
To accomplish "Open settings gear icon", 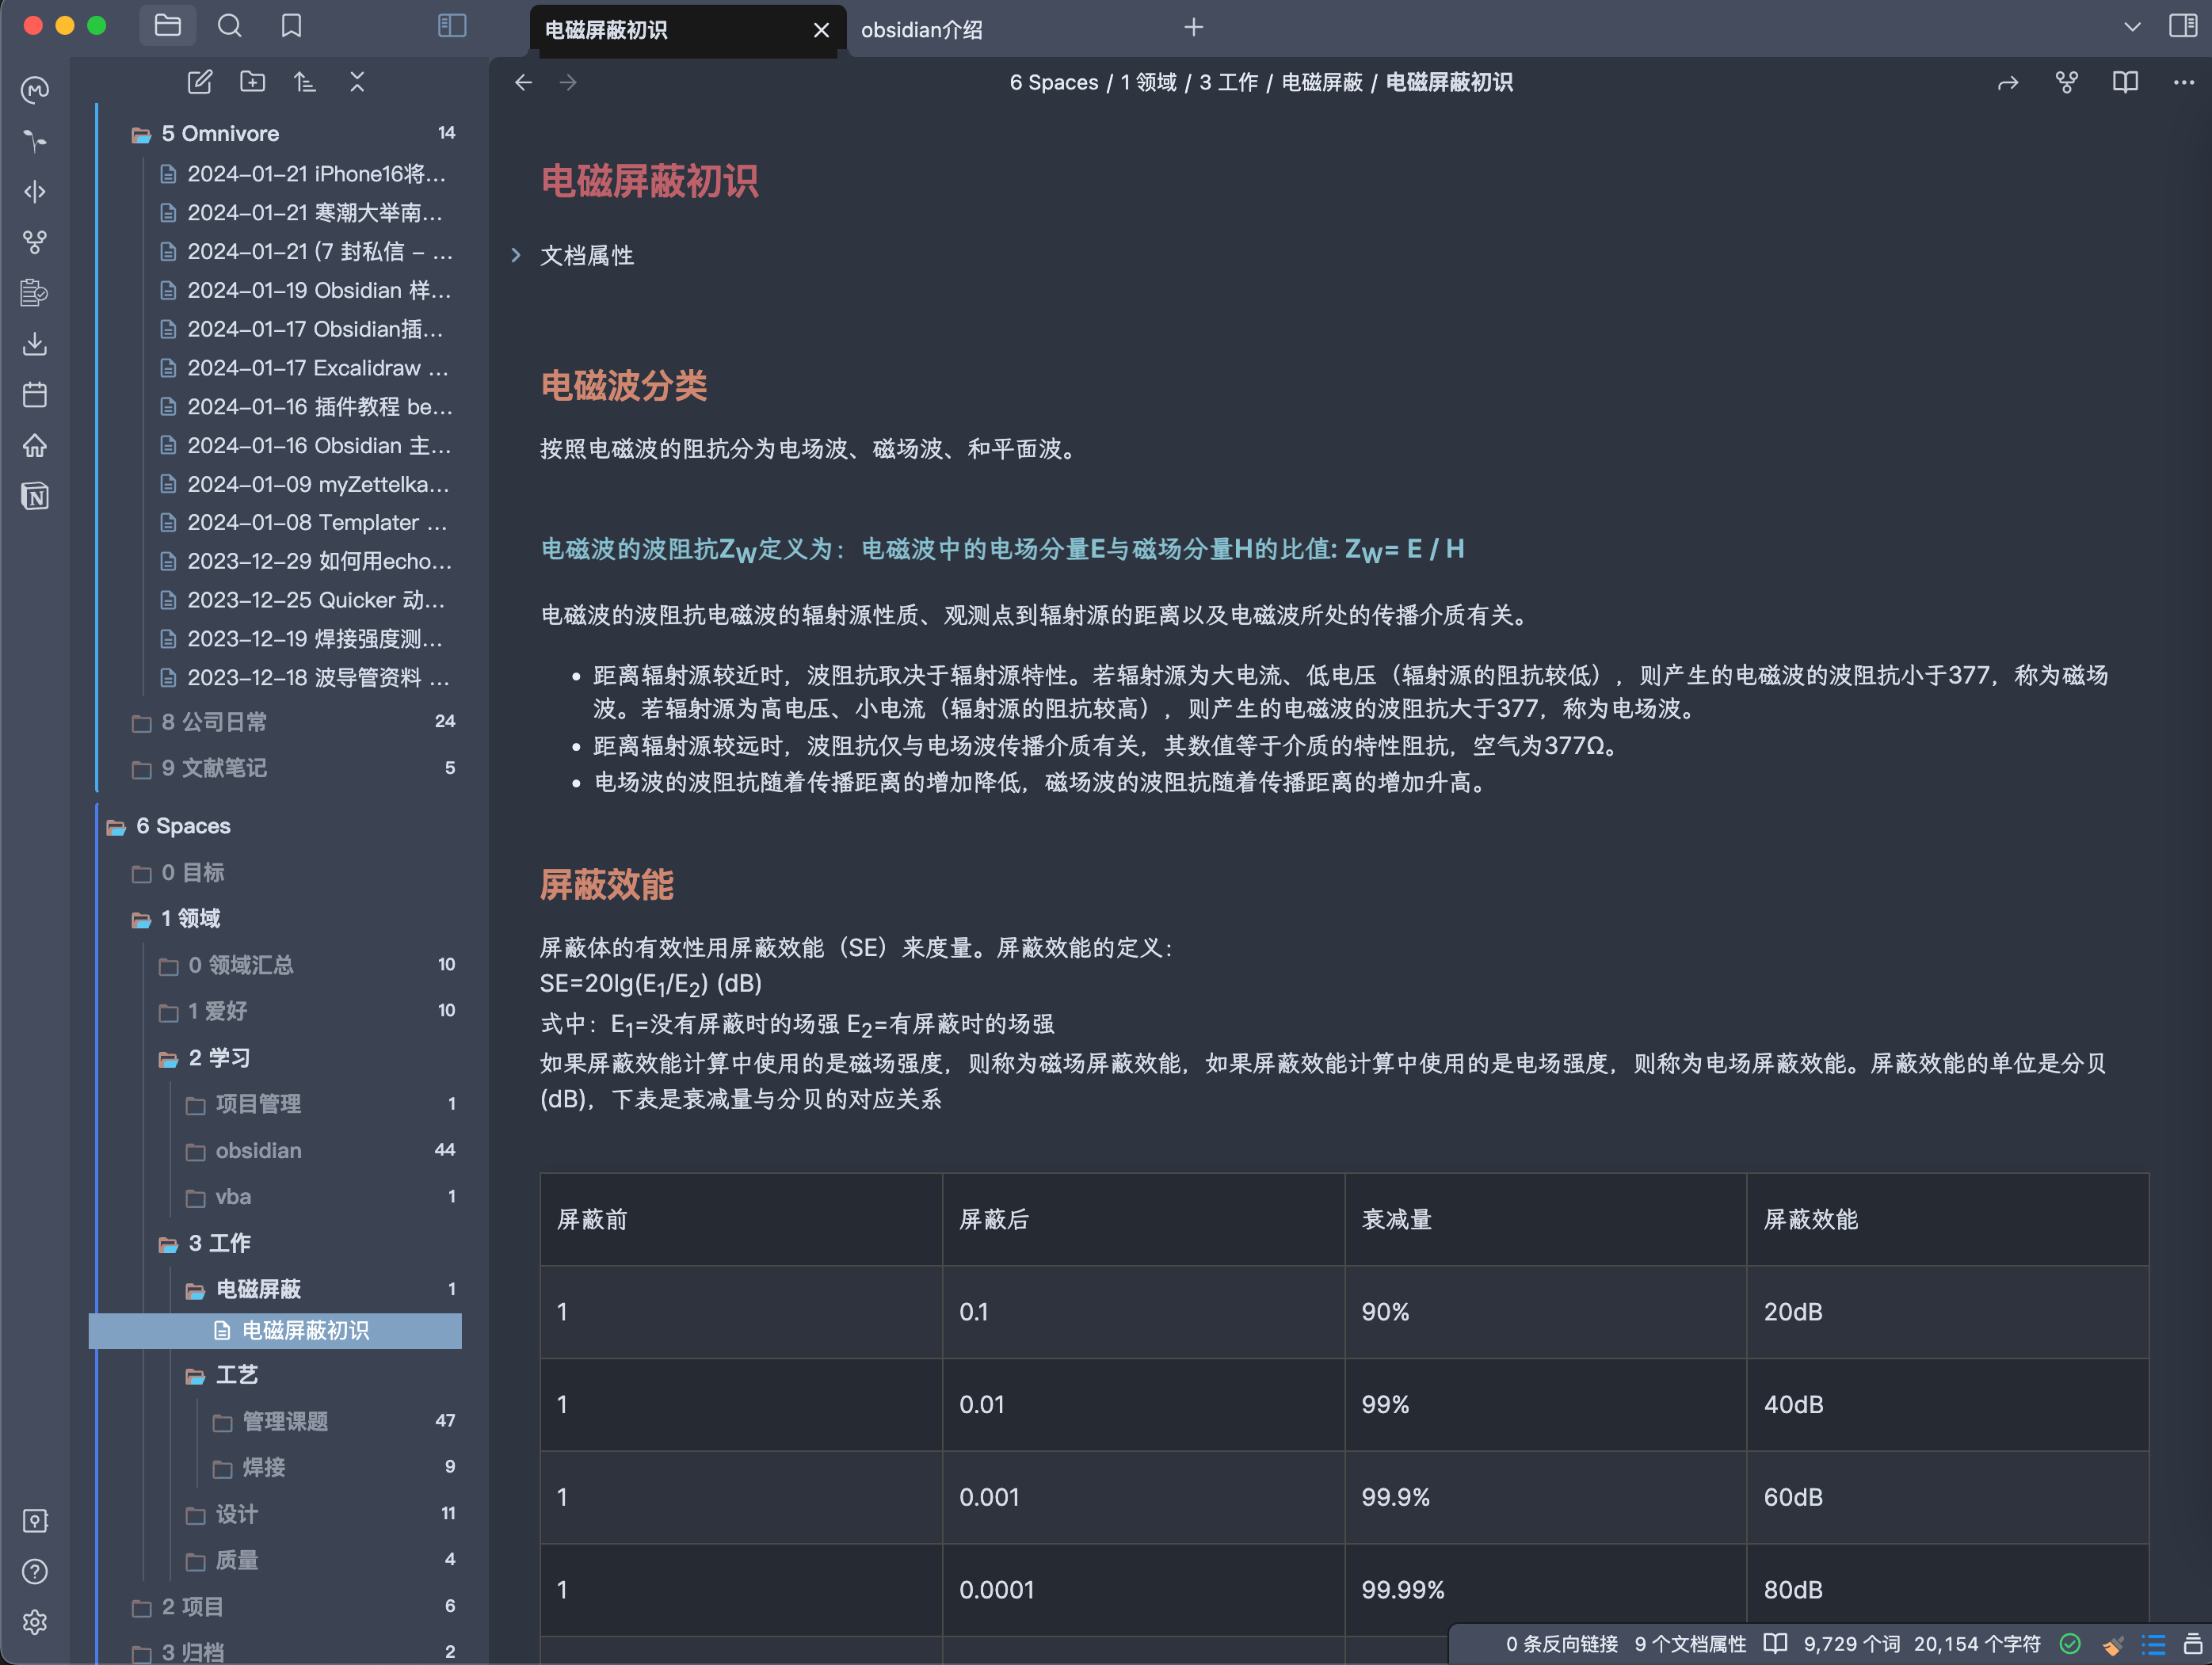I will click(x=35, y=1622).
